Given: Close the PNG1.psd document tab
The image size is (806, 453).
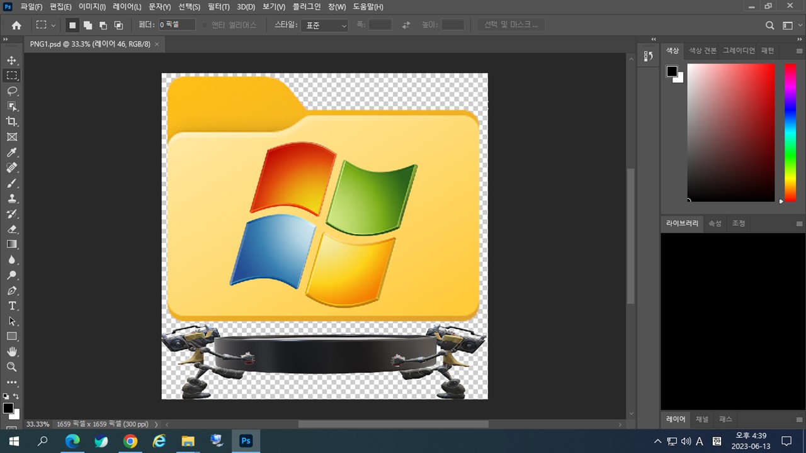Looking at the screenshot, I should coord(157,44).
